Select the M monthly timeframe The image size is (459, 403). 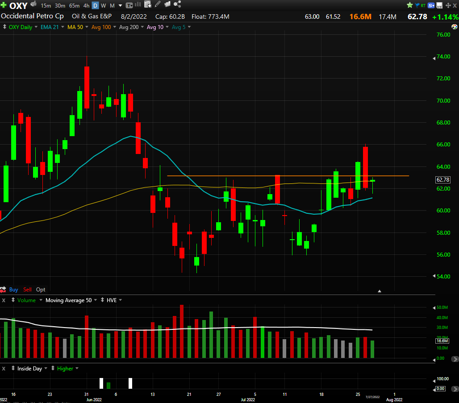tap(112, 5)
